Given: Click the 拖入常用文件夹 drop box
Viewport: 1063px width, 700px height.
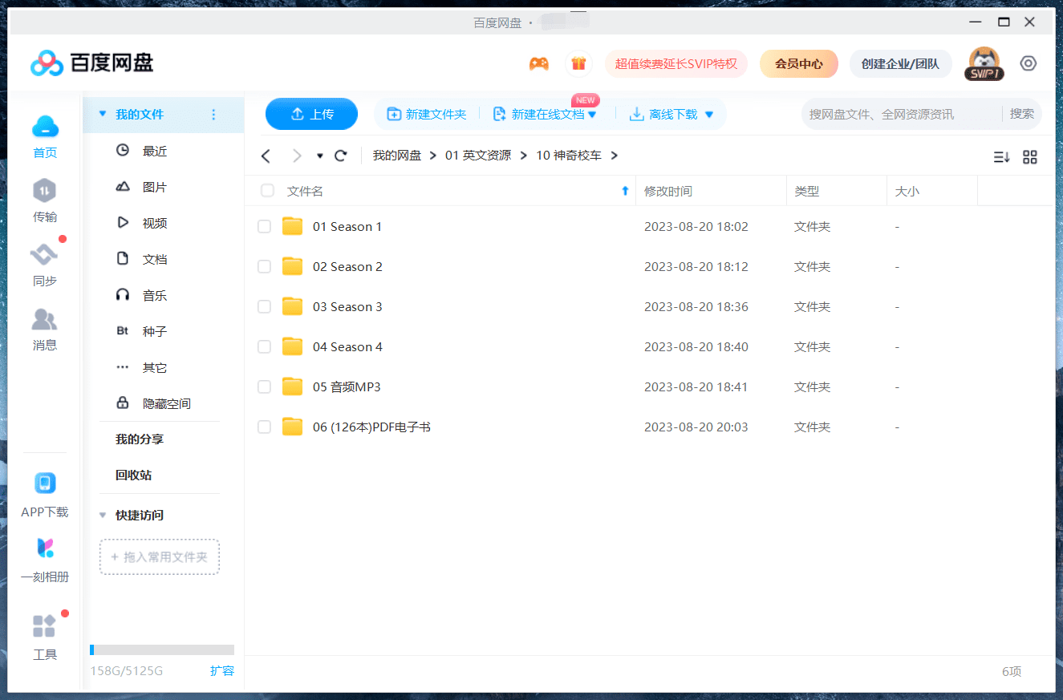Looking at the screenshot, I should tap(160, 556).
